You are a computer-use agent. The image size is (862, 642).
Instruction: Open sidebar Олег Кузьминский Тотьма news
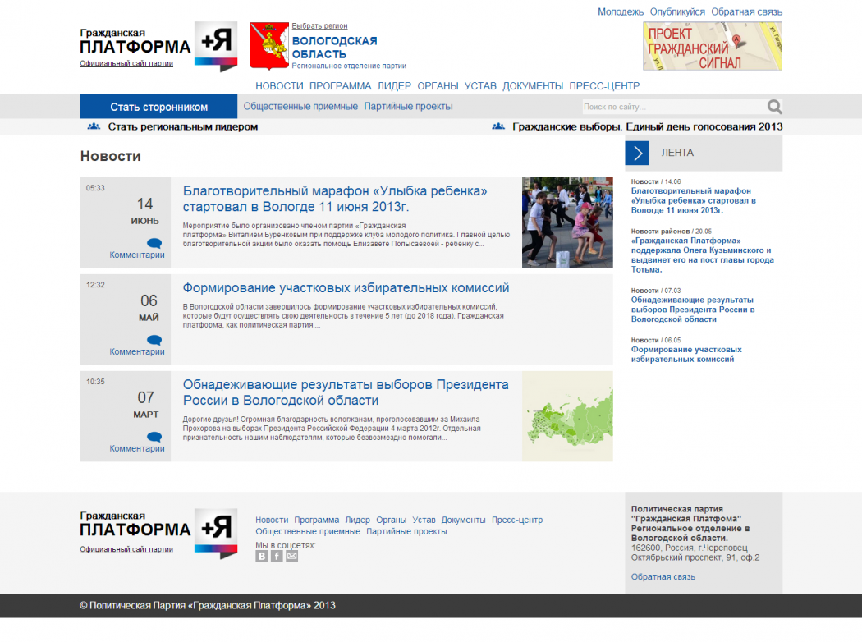tap(702, 255)
